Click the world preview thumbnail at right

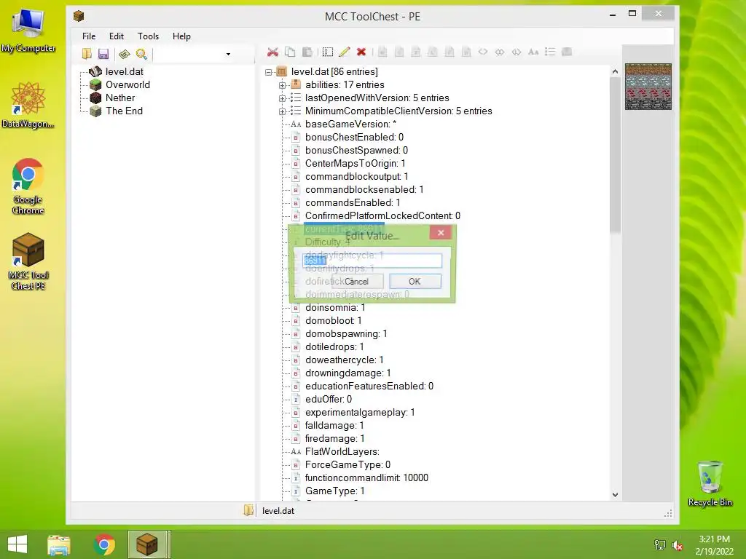point(648,87)
